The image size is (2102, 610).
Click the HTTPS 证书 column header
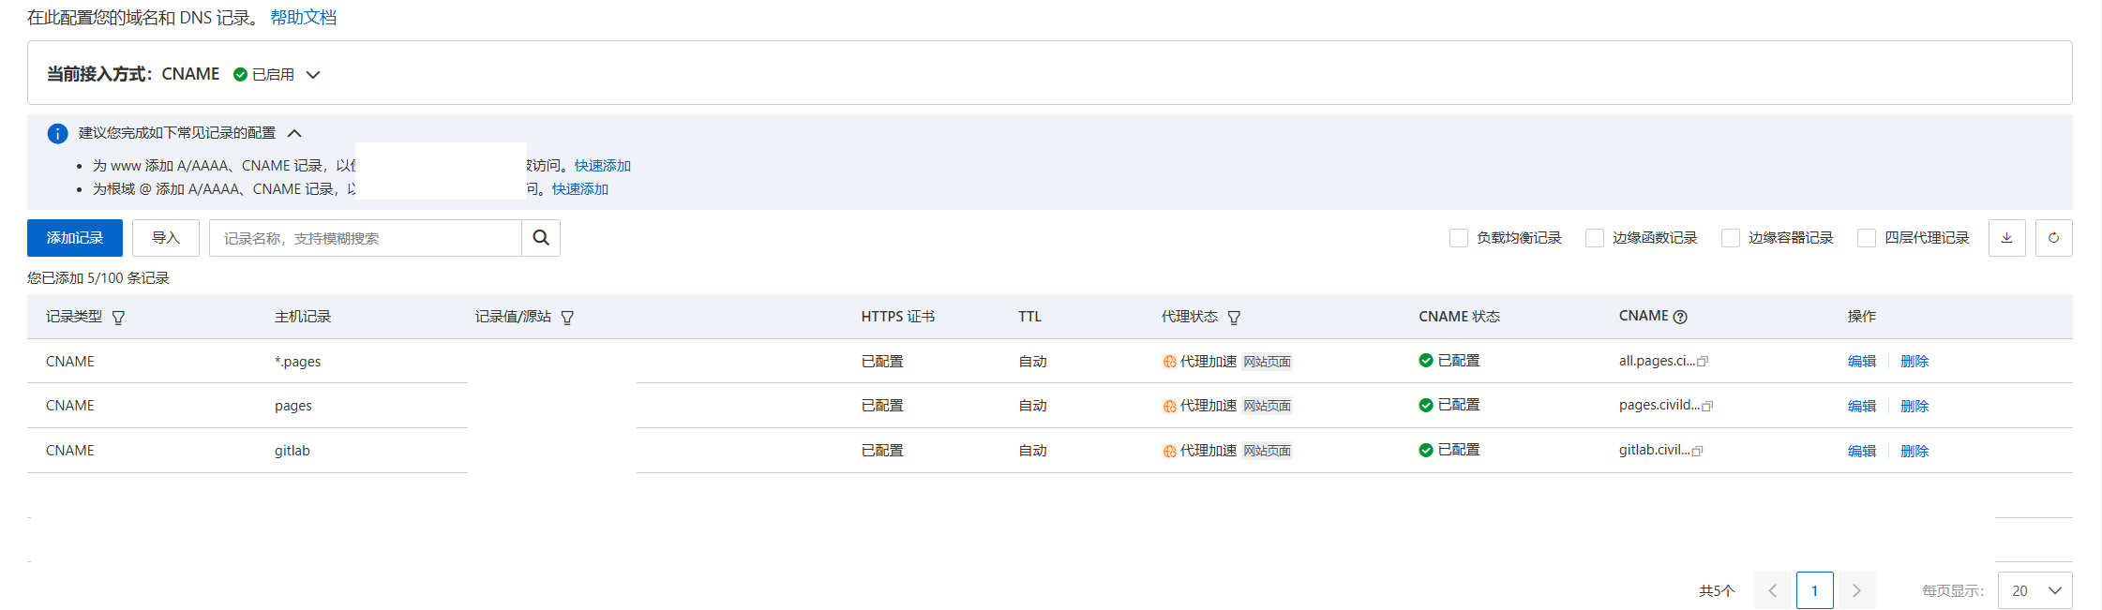tap(897, 317)
